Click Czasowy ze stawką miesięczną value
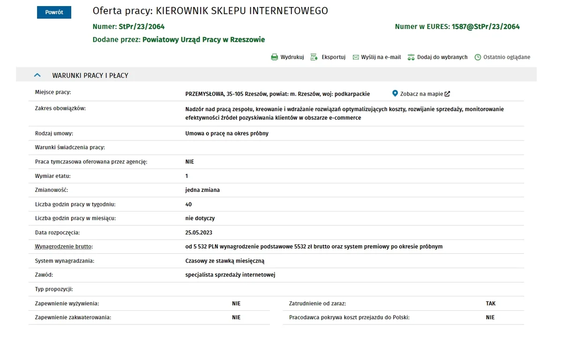Screen dimensions: 568x337 click(x=225, y=261)
